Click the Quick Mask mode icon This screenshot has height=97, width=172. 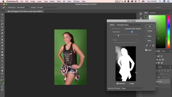(2, 87)
